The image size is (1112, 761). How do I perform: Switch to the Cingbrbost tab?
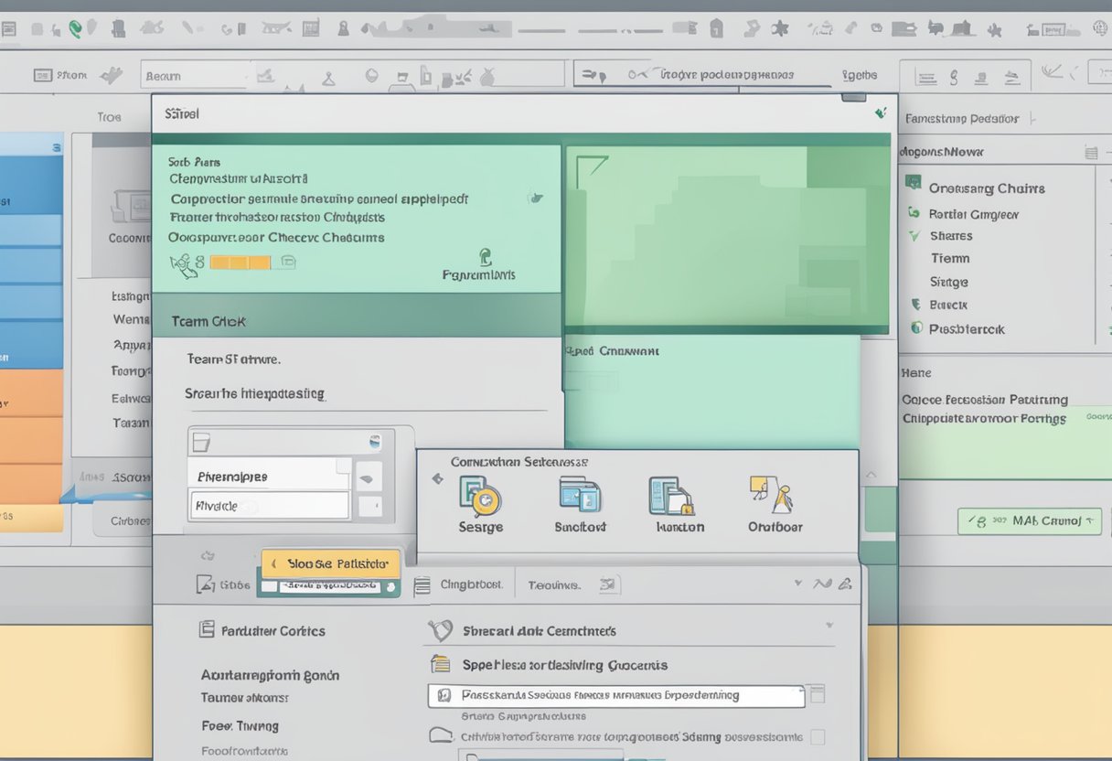click(x=471, y=584)
